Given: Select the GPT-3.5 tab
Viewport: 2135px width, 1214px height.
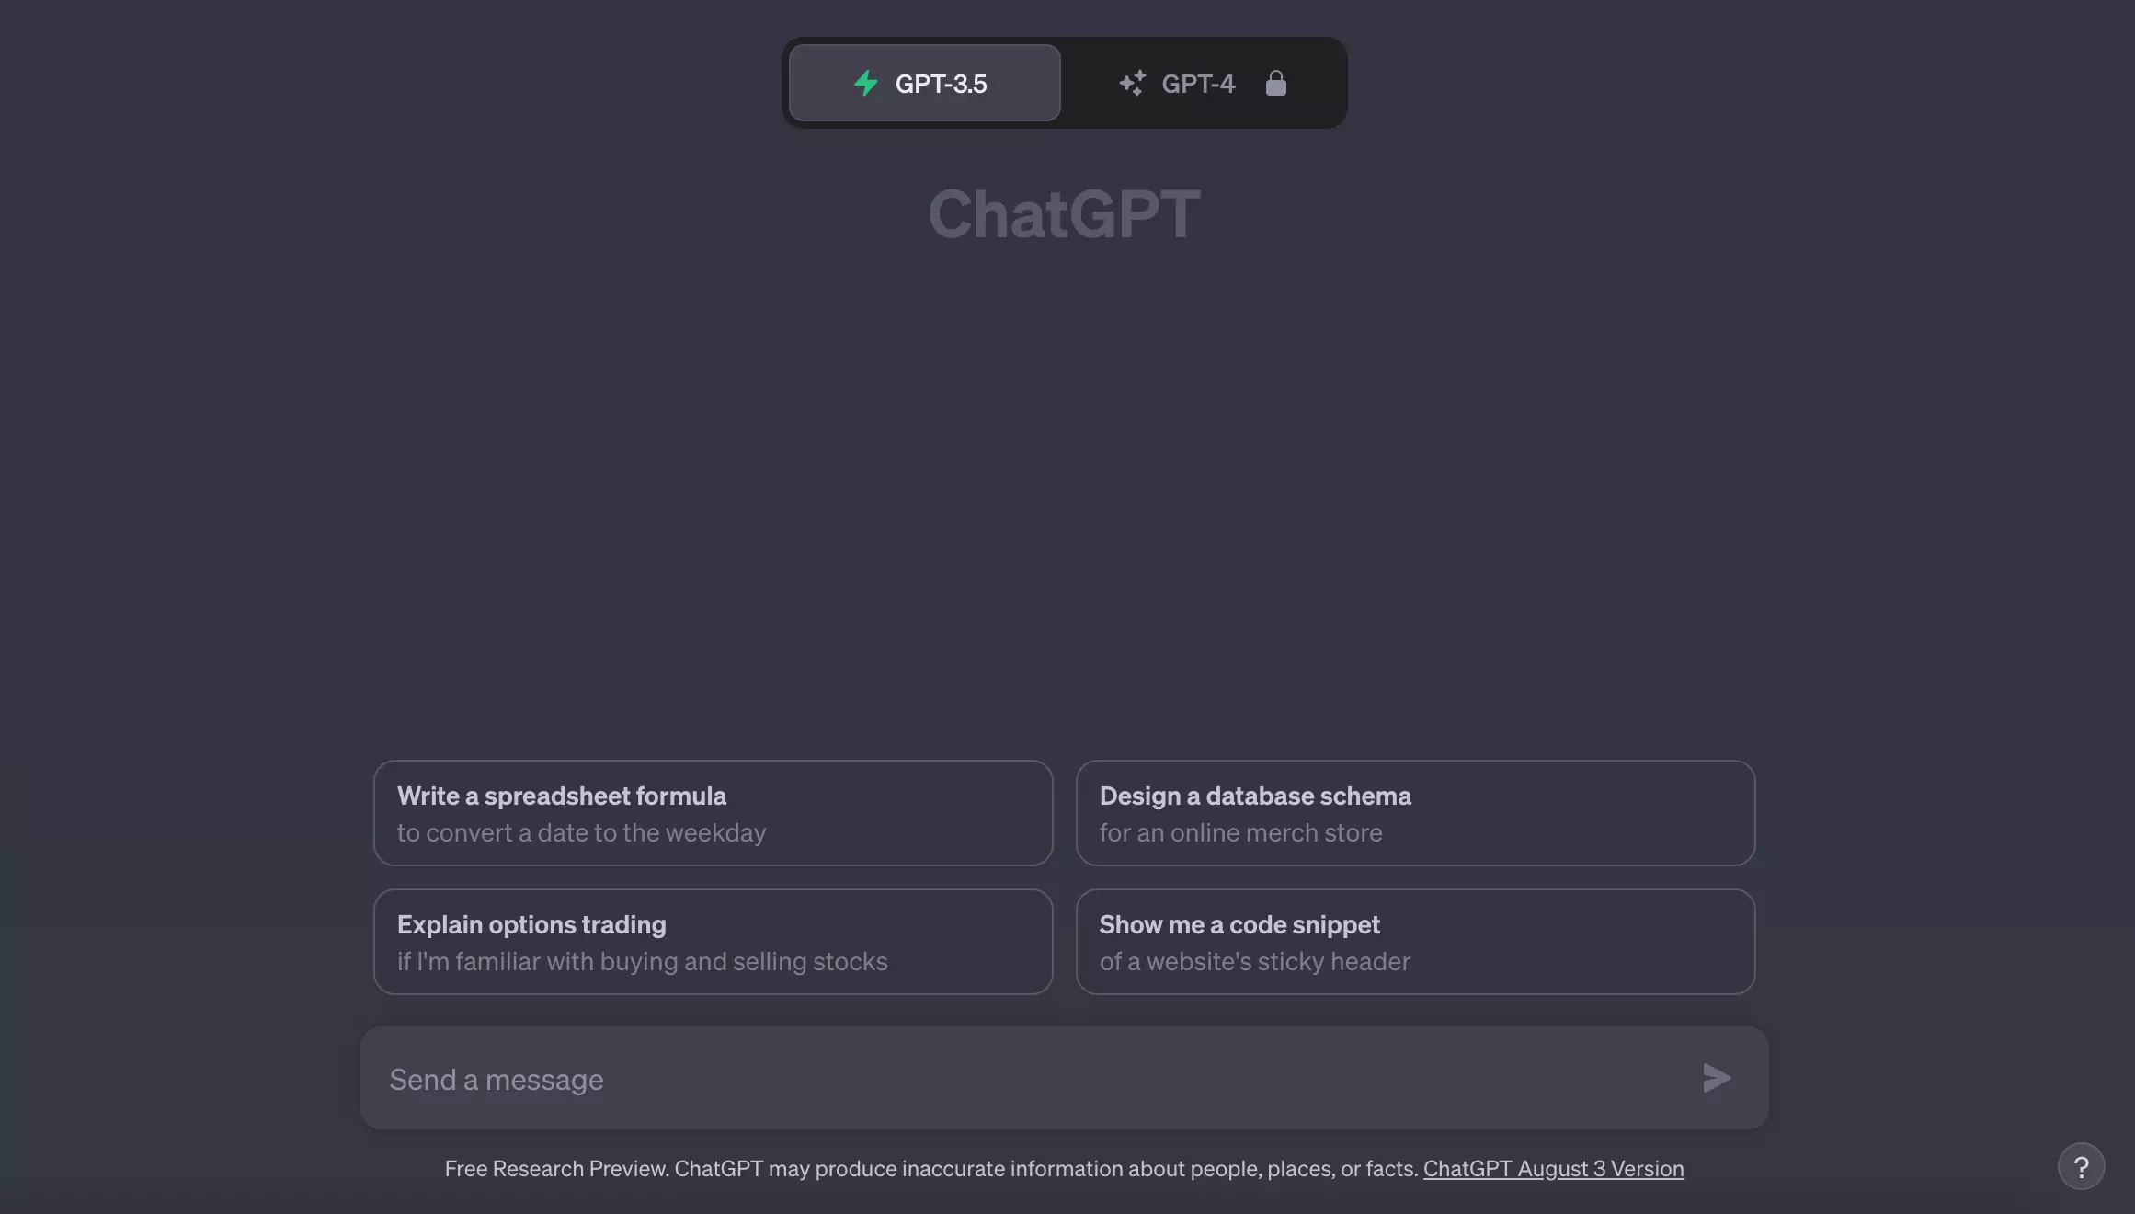Looking at the screenshot, I should tap(924, 81).
